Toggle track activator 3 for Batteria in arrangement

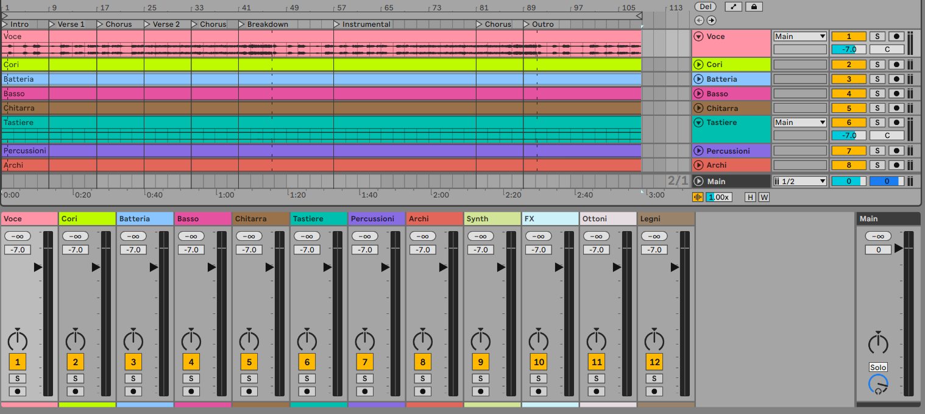pos(849,79)
